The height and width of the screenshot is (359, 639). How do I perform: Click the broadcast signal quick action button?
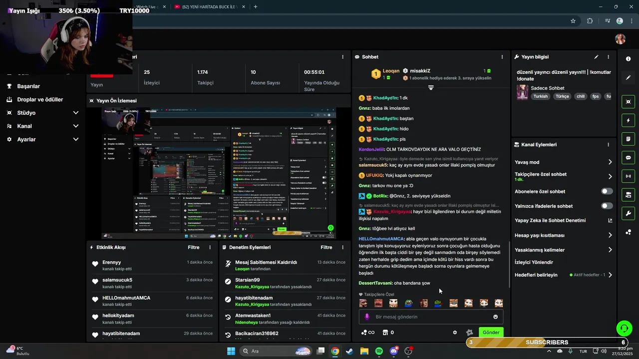628,176
